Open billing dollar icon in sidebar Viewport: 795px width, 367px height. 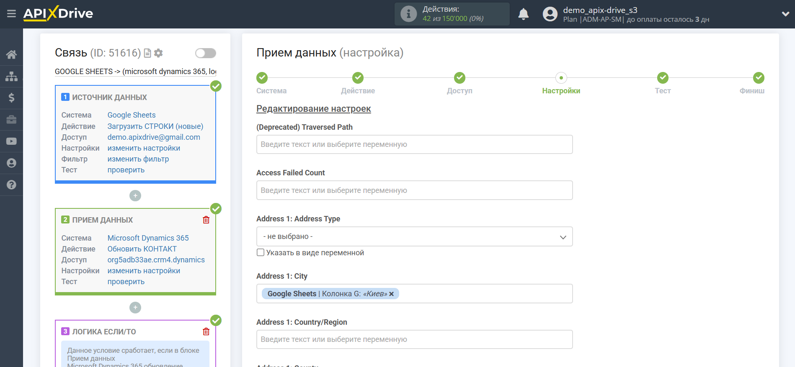tap(11, 98)
